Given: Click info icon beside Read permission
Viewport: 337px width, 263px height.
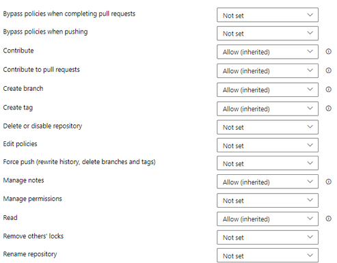Looking at the screenshot, I should [328, 219].
